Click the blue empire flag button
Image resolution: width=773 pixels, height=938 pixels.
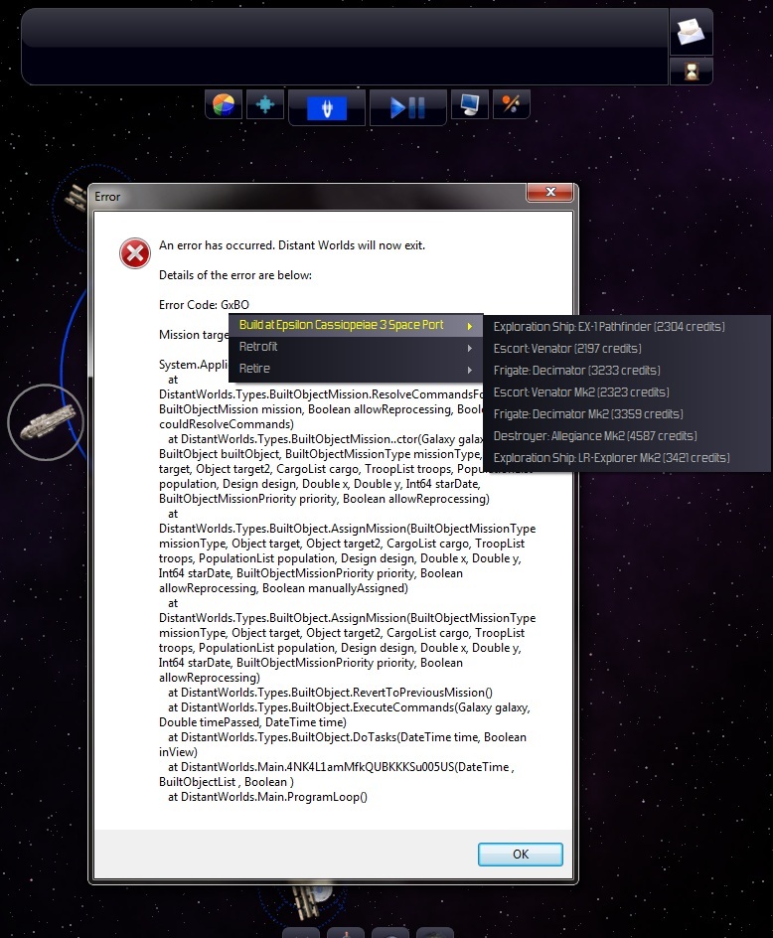[x=327, y=108]
